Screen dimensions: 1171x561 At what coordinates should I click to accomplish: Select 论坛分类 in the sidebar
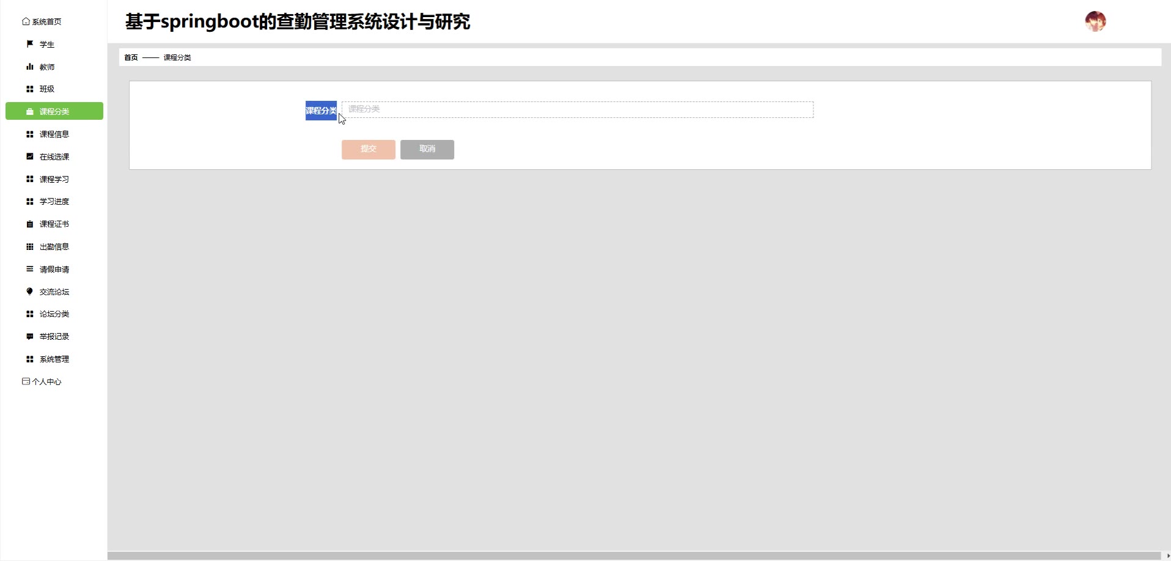click(54, 314)
